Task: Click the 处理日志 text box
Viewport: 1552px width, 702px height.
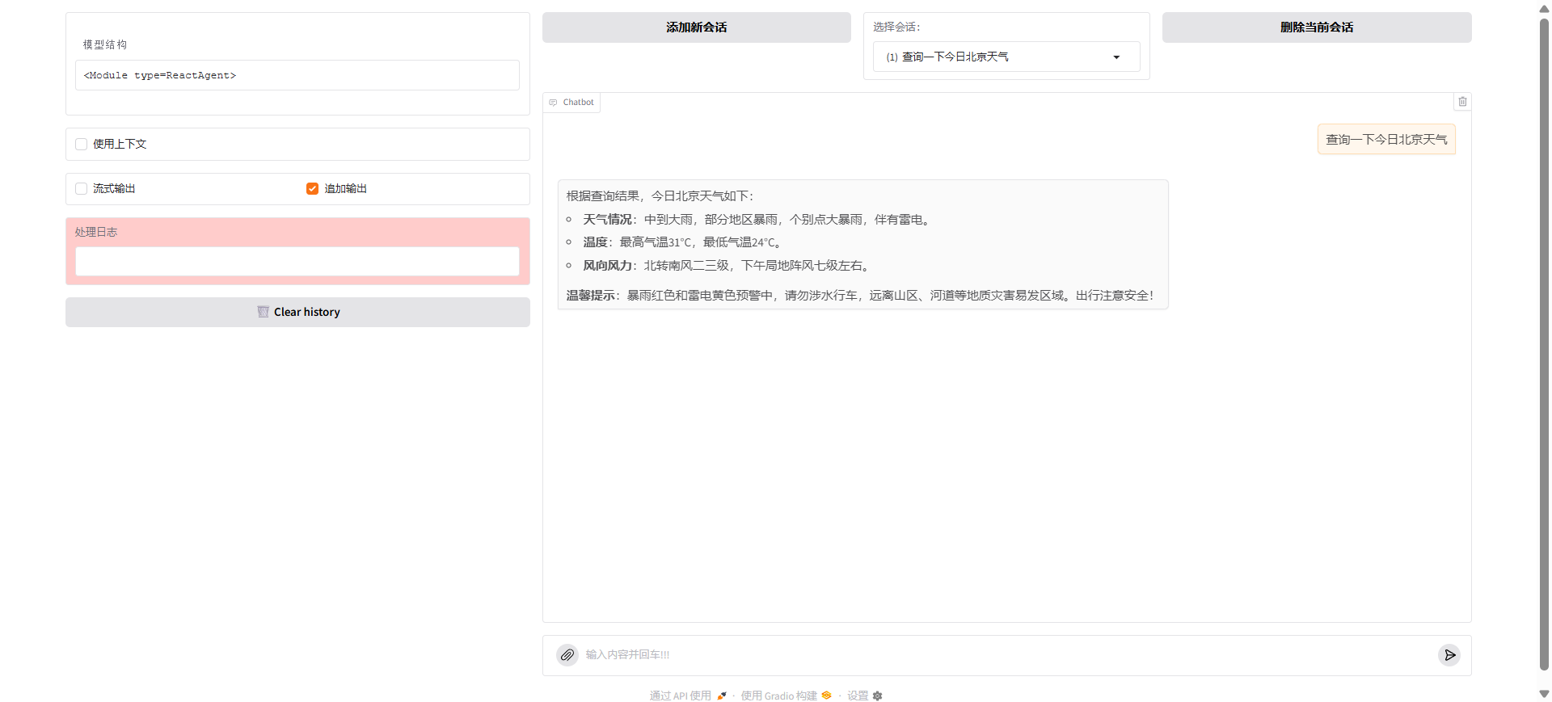Action: [x=297, y=262]
